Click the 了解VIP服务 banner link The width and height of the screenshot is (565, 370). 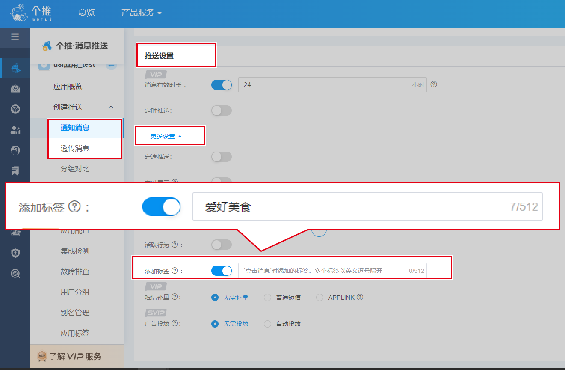(77, 356)
